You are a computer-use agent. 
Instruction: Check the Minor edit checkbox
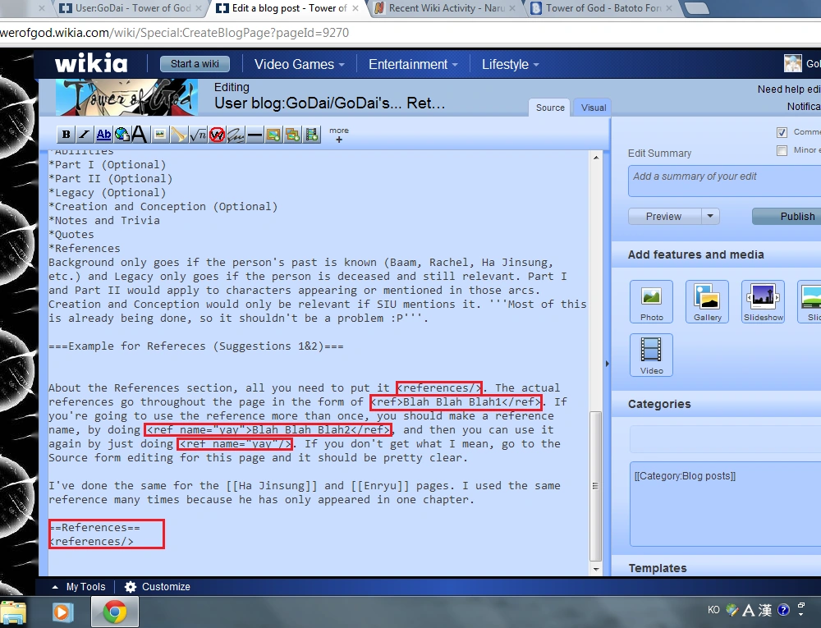click(782, 151)
